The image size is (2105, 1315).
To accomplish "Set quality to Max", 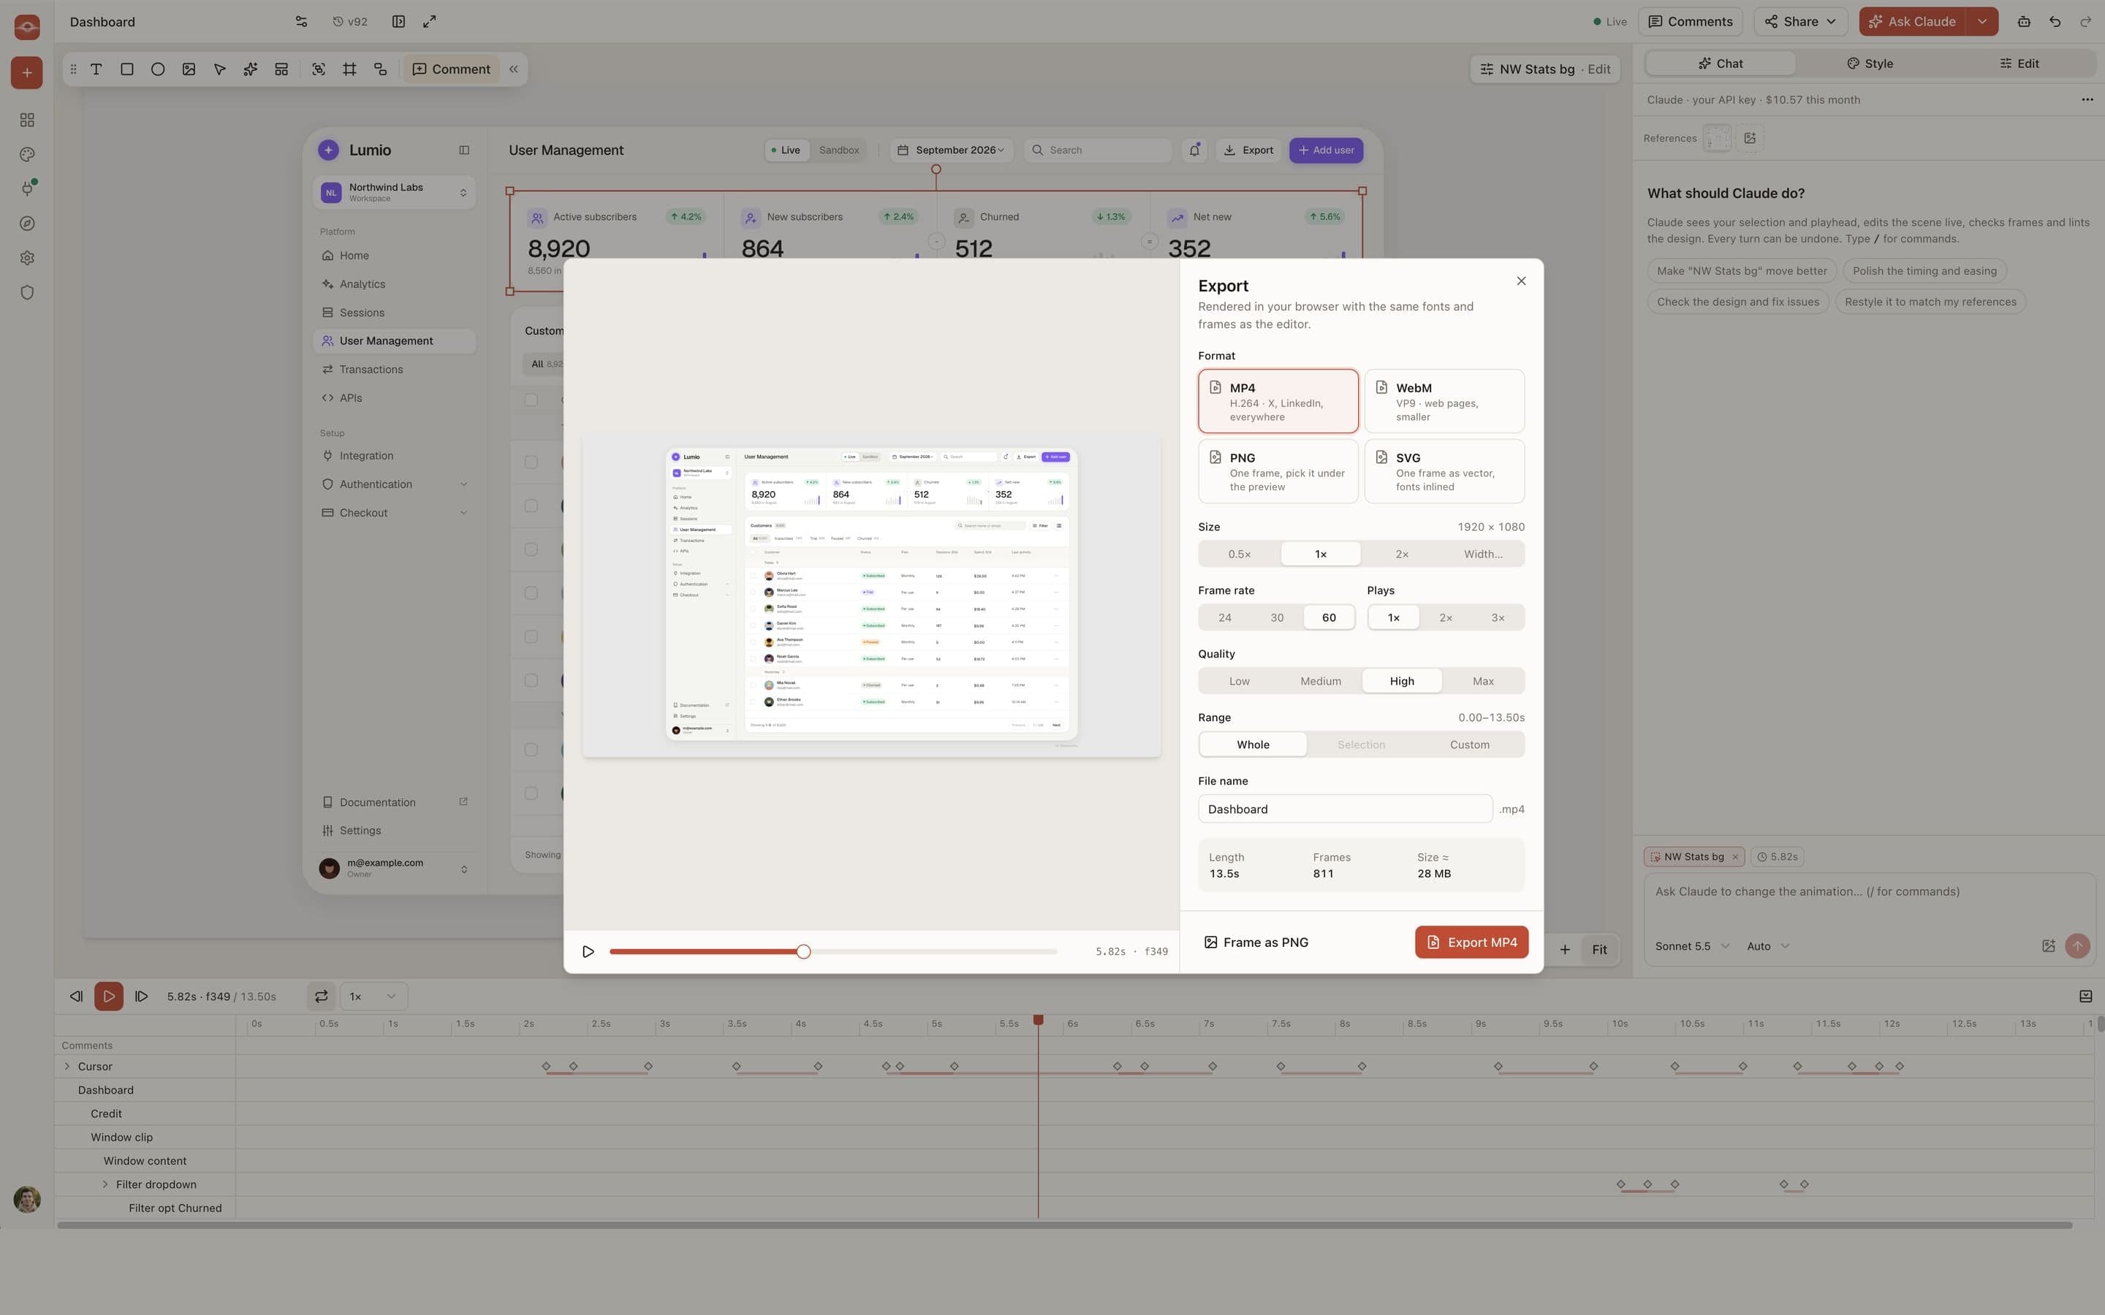I will pos(1483,681).
